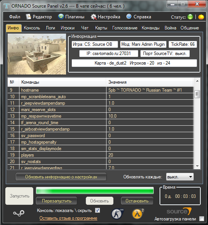The width and height of the screenshot is (208, 225).
Task: Select the hostname row
Action: [100, 90]
